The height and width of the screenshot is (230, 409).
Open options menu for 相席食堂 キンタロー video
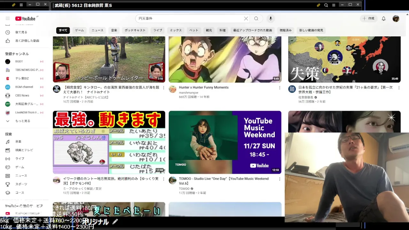click(x=164, y=88)
